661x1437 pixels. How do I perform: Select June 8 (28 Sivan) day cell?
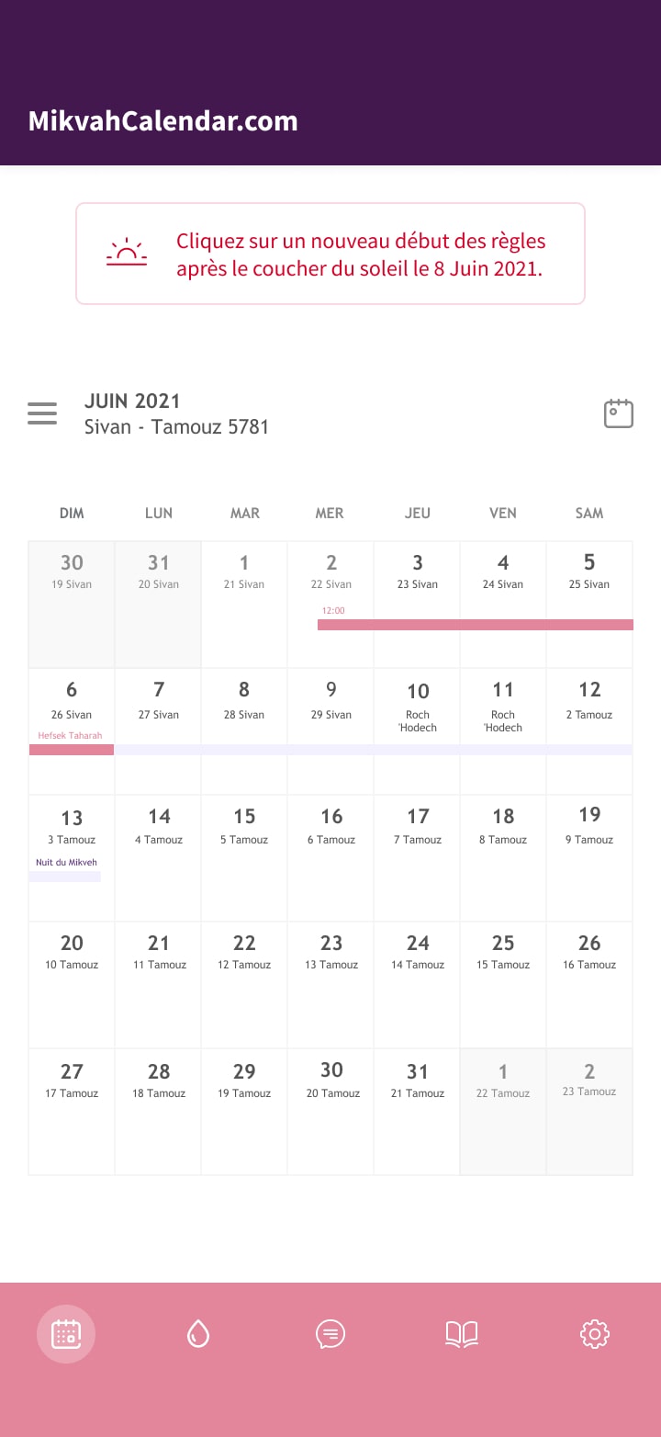click(244, 730)
